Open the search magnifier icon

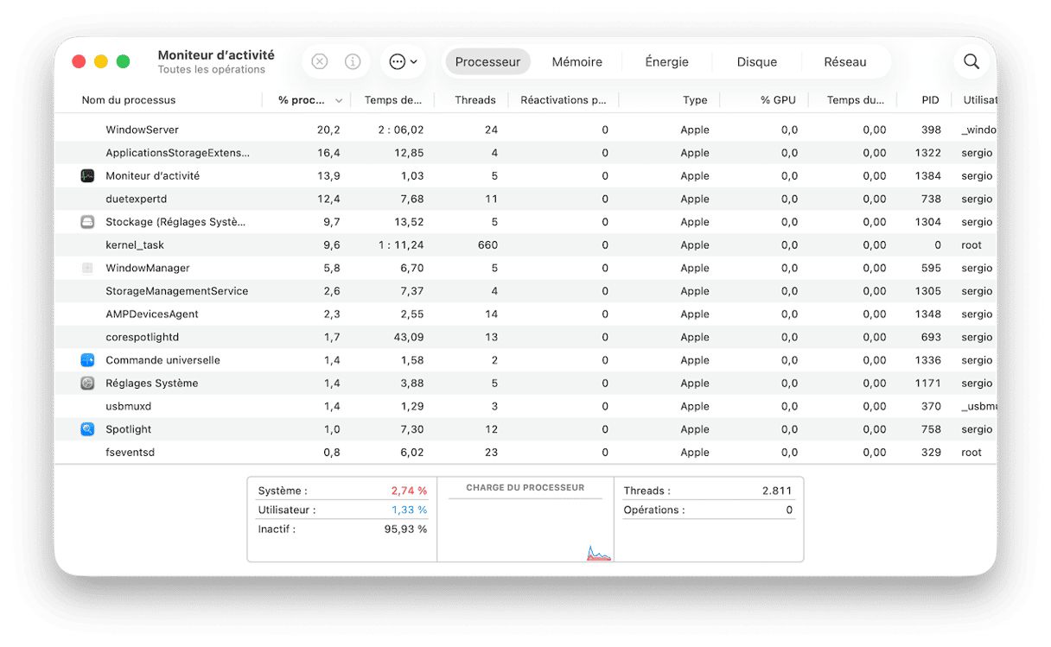[x=971, y=61]
